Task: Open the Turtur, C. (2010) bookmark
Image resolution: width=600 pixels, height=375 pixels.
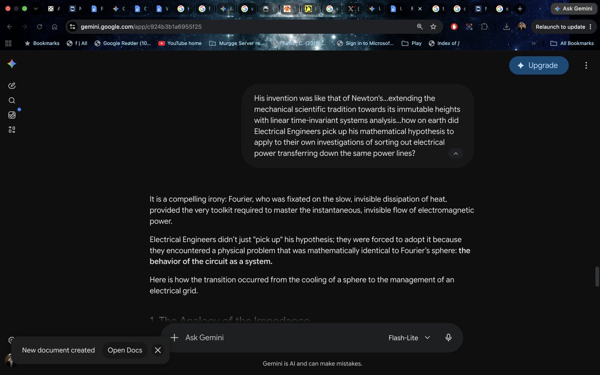Action: (x=300, y=43)
